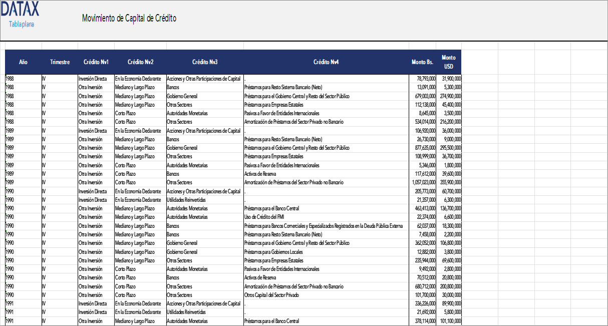
Task: Select the 336,226,000 amount cell
Action: pos(423,303)
